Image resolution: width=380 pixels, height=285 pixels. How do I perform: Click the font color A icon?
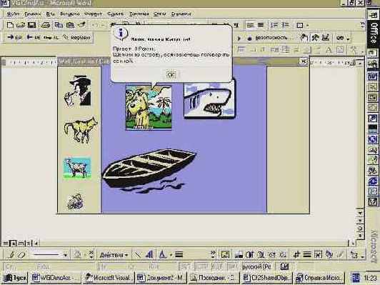(162, 254)
